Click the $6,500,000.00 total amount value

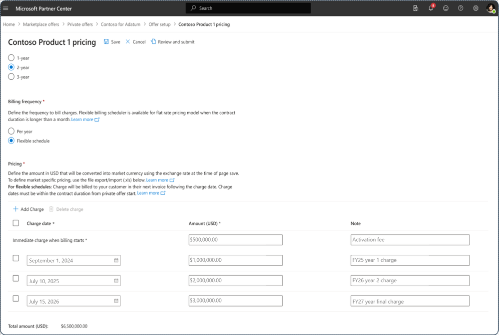tap(74, 326)
